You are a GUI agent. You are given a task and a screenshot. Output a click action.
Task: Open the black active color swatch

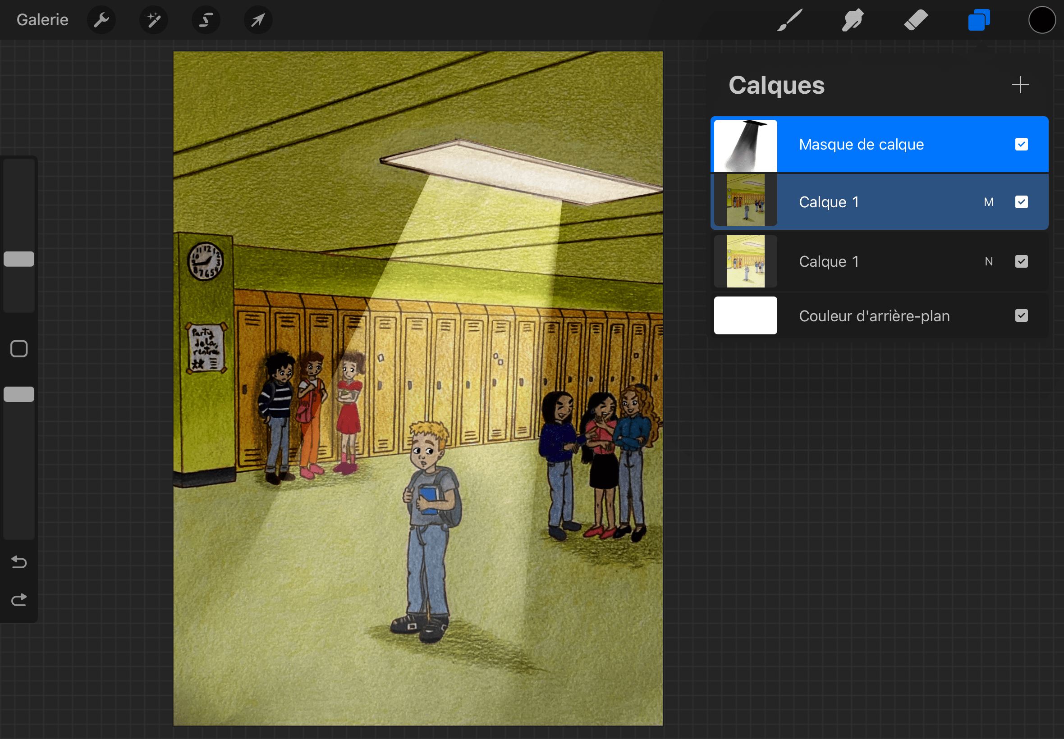(x=1042, y=20)
